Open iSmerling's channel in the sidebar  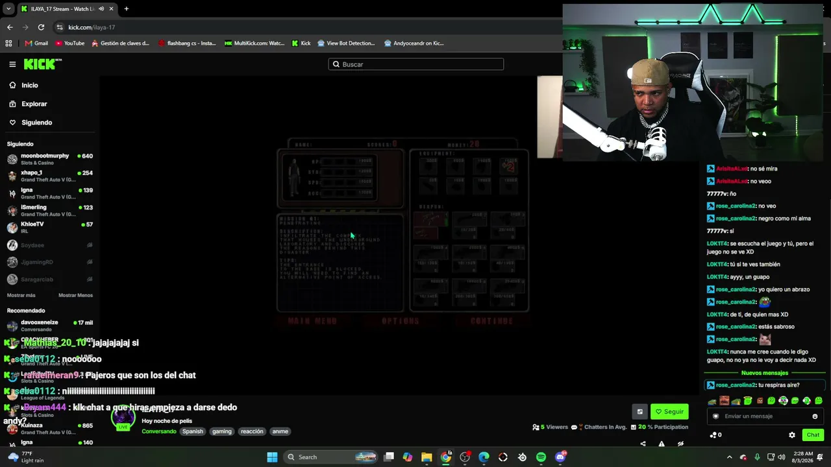click(x=50, y=210)
